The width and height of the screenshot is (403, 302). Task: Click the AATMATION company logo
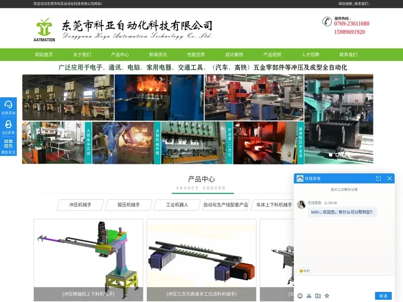coord(44,30)
